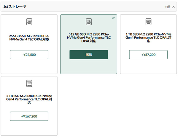Click the checkmark on 512 GB card
178x138 pixels.
(x=113, y=18)
